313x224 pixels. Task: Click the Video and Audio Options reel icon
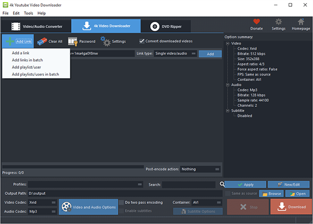pos(66,207)
